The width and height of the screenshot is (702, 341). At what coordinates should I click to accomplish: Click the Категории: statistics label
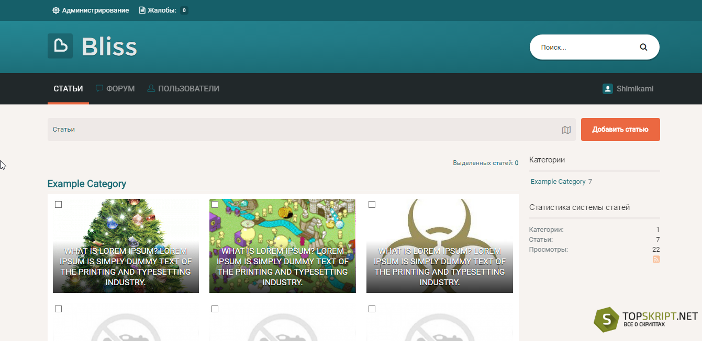click(x=547, y=230)
